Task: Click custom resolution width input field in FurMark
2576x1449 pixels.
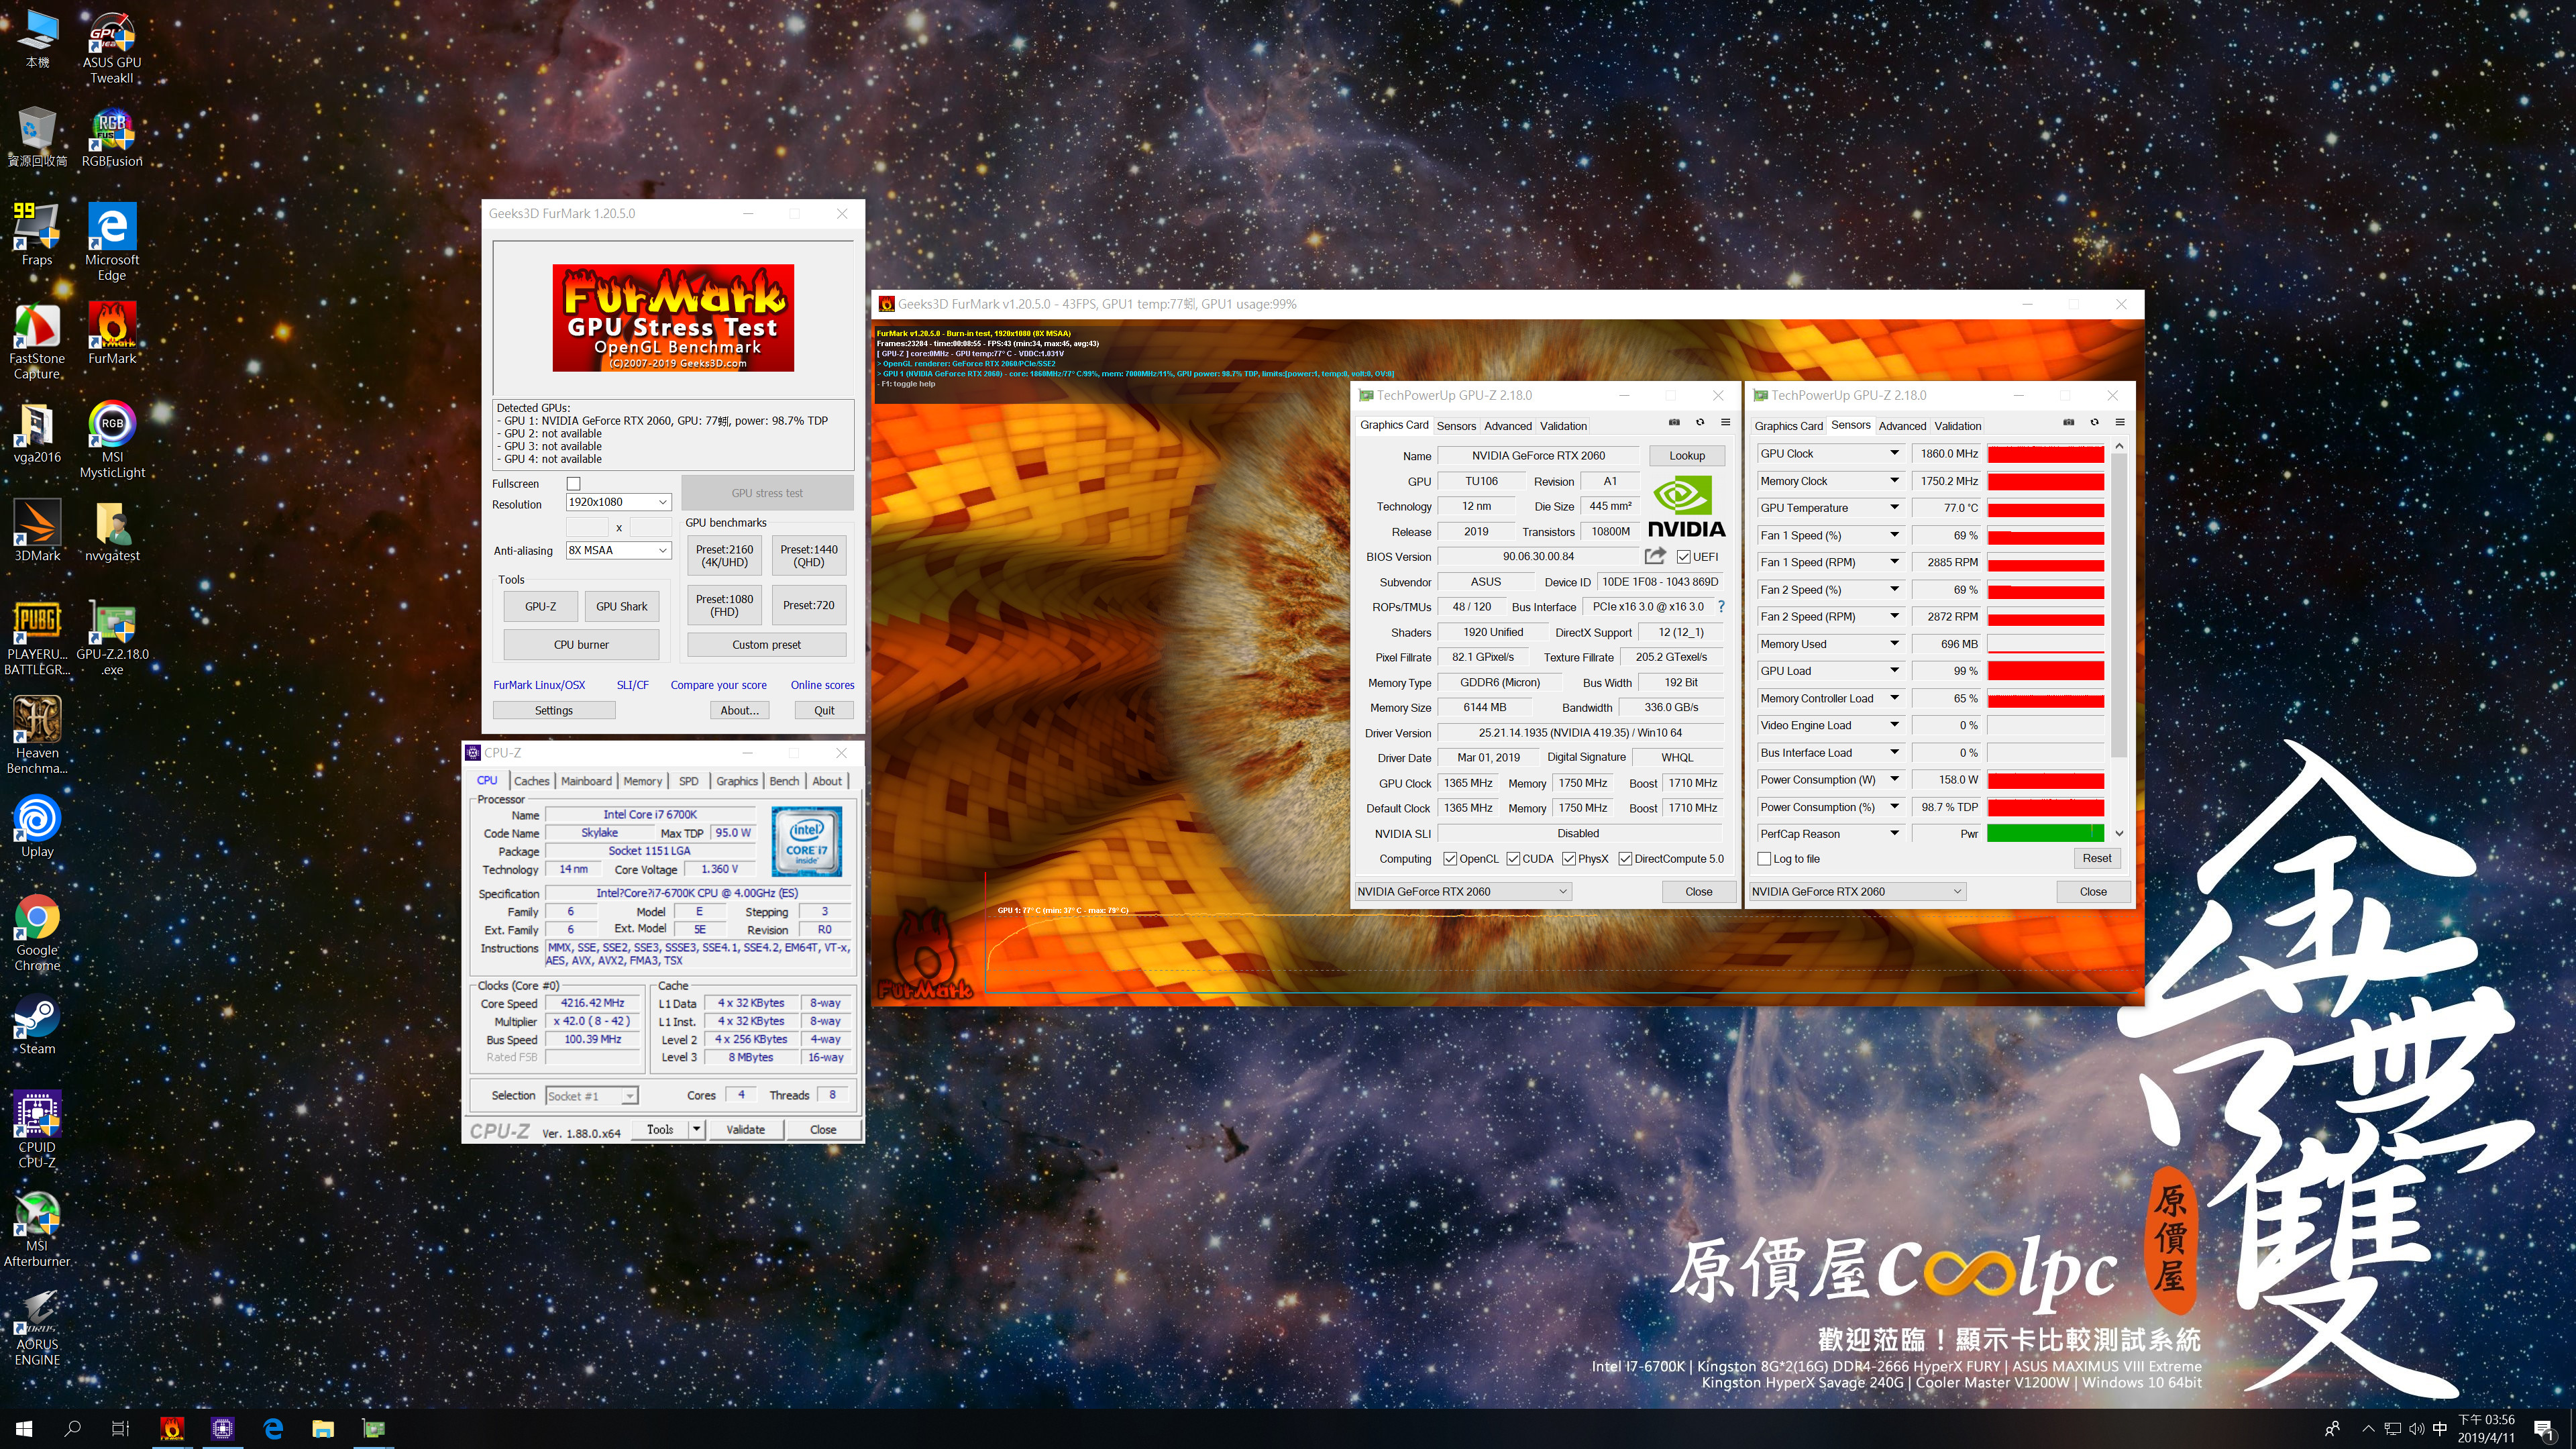Action: (587, 527)
